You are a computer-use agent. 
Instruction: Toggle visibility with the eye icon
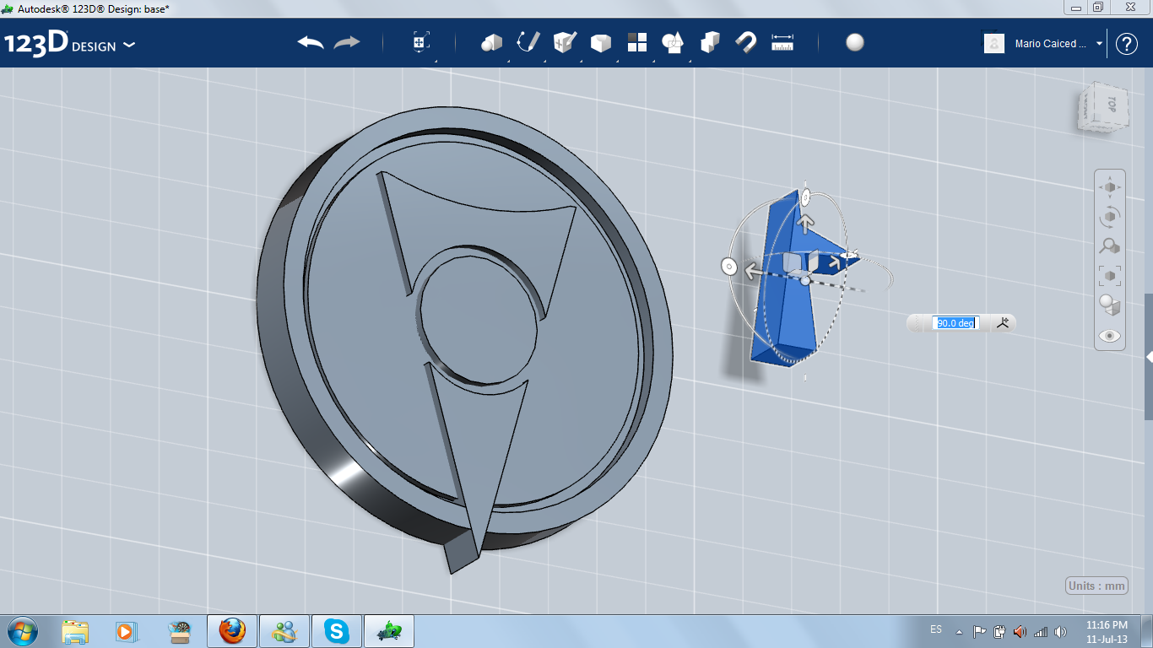coord(1110,336)
